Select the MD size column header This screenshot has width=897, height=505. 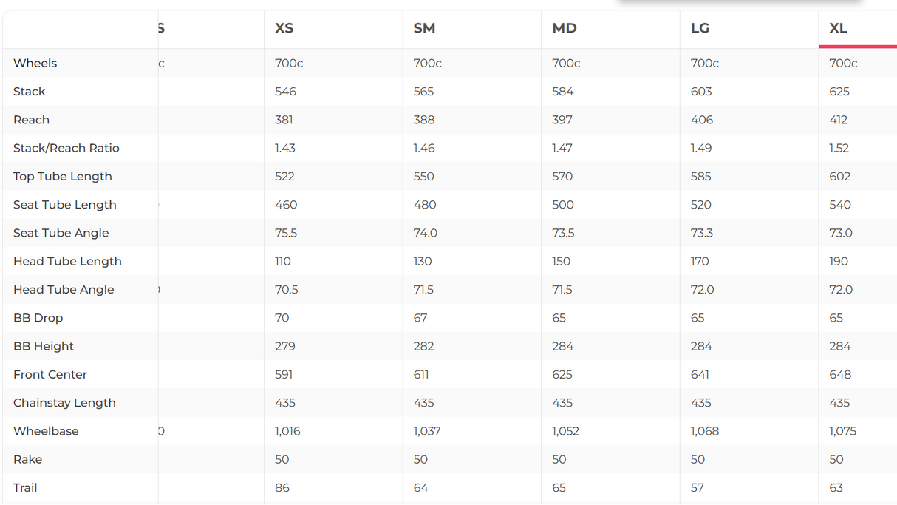click(x=565, y=28)
